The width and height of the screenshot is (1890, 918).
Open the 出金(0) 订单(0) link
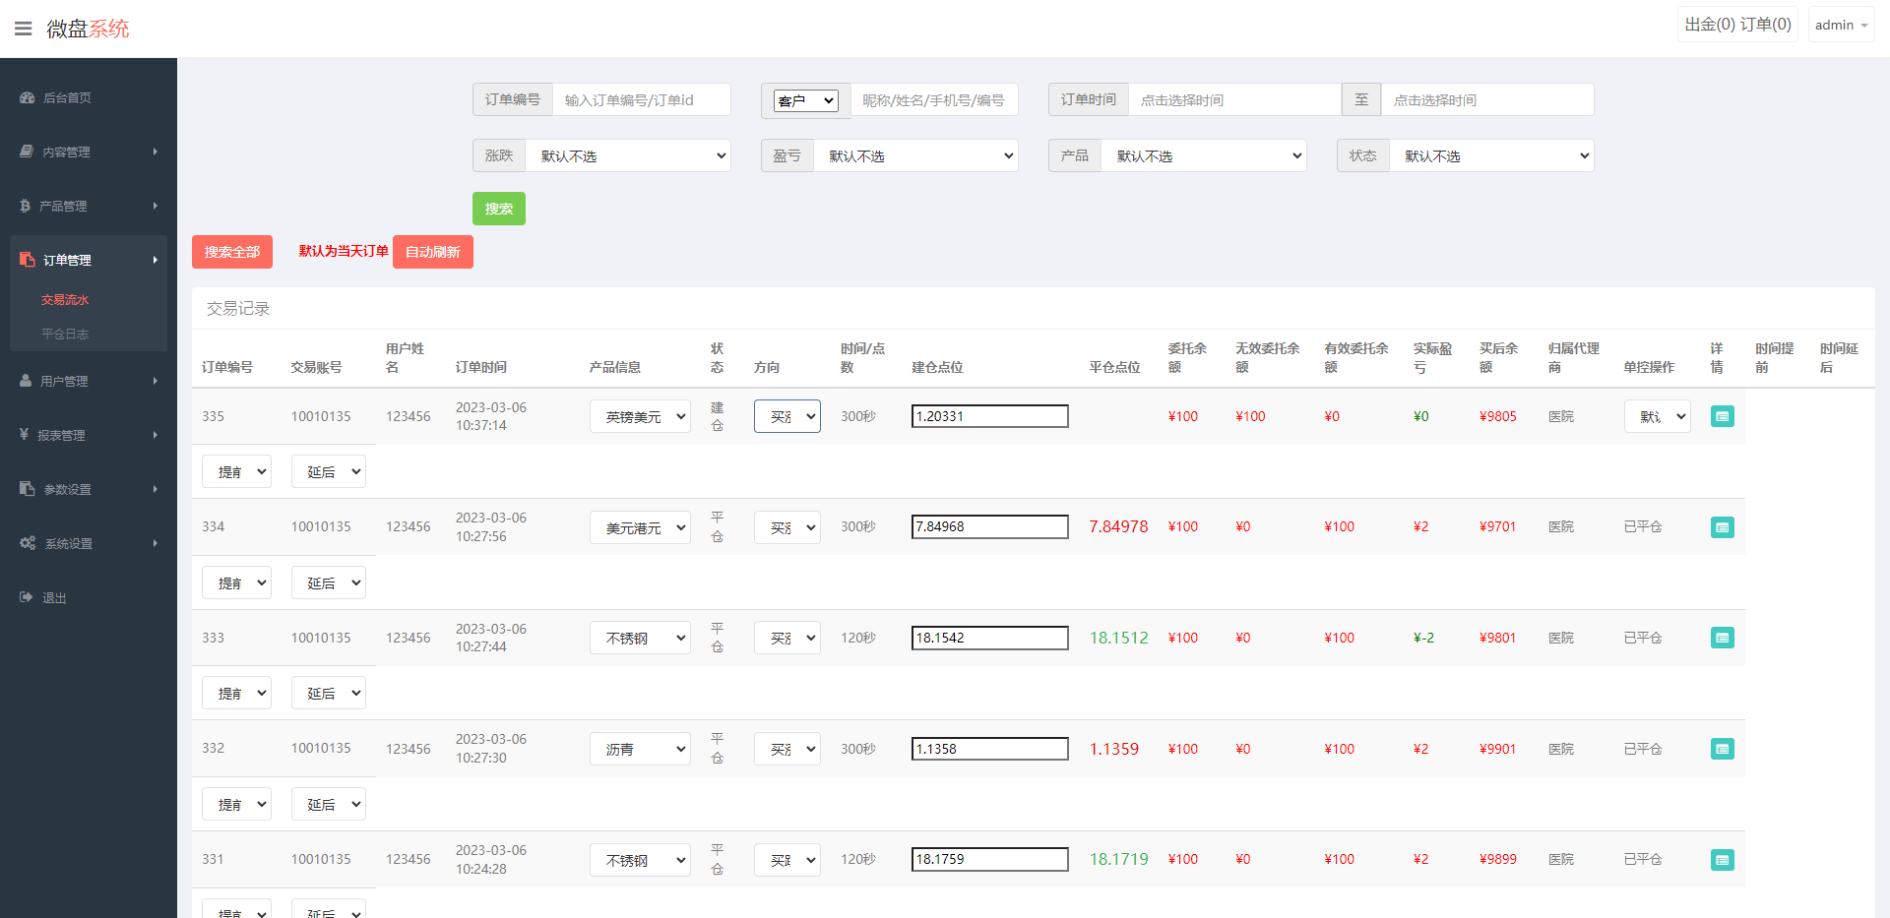1737,24
